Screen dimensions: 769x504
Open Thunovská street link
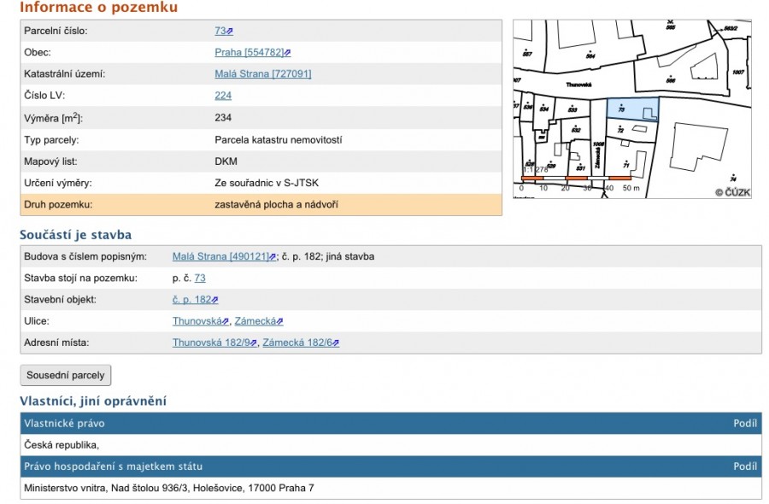click(197, 320)
